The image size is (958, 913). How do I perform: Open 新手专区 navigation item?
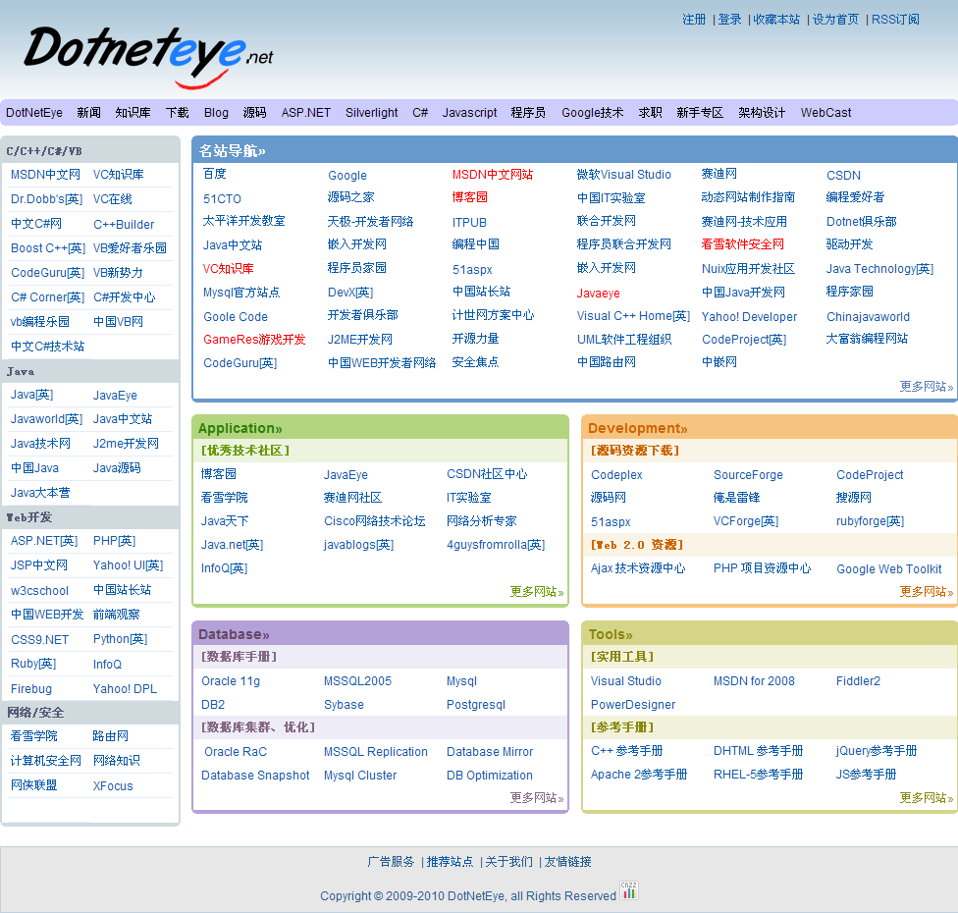tap(700, 113)
